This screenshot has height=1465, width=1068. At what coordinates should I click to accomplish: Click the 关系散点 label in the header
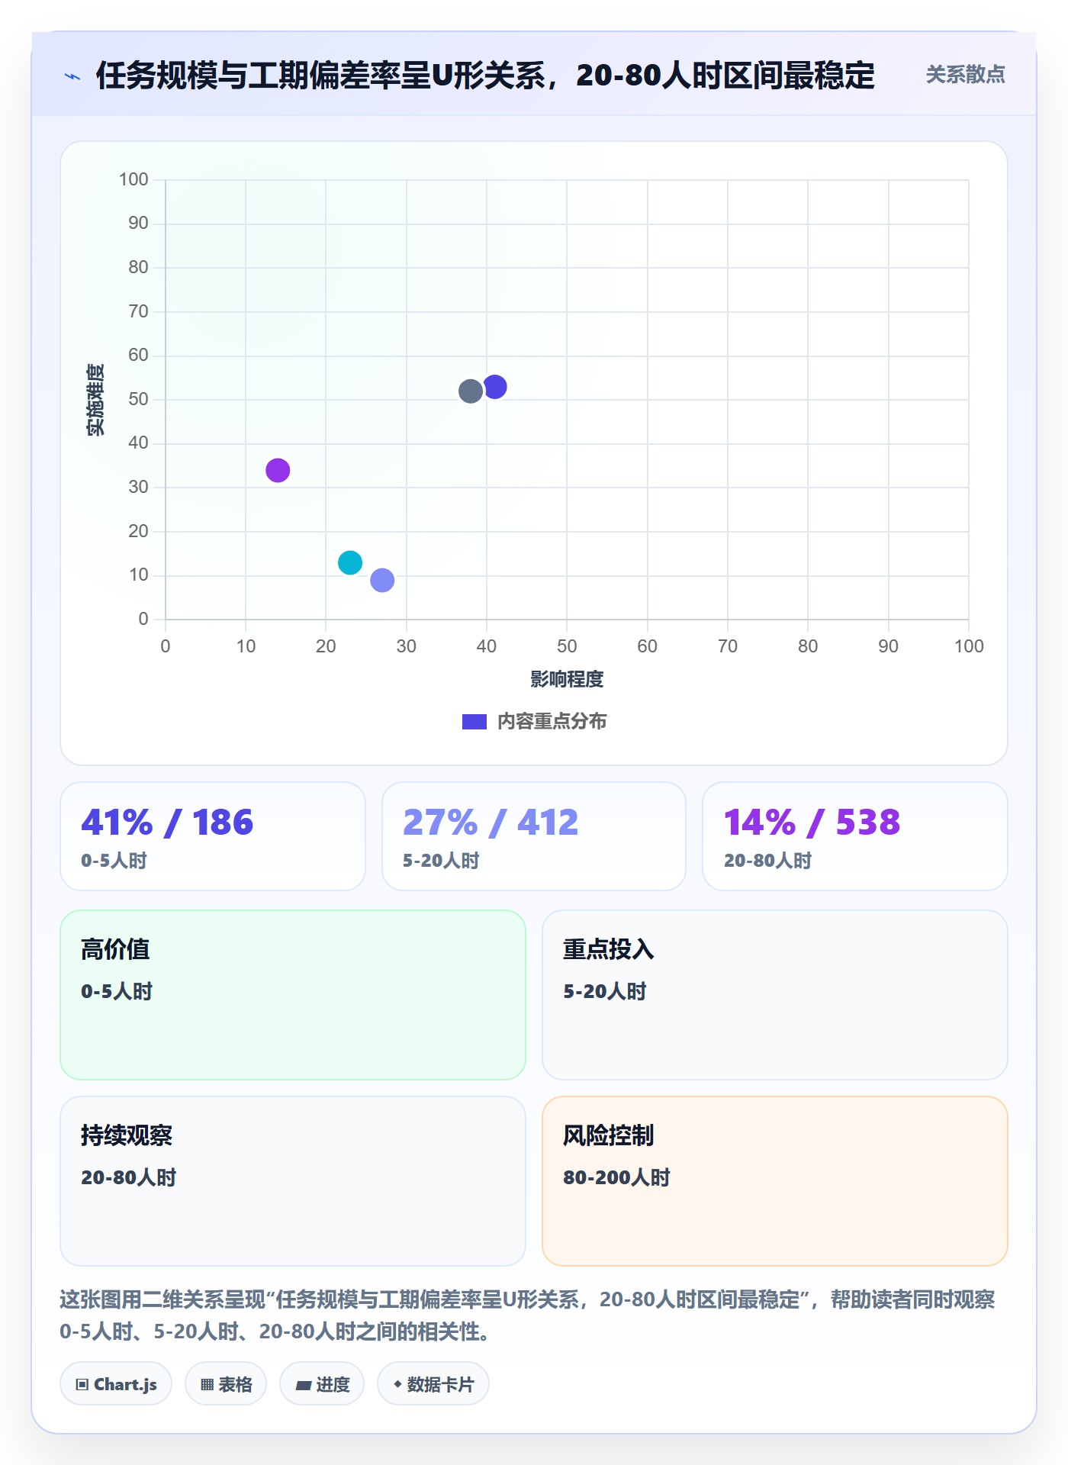pos(965,75)
